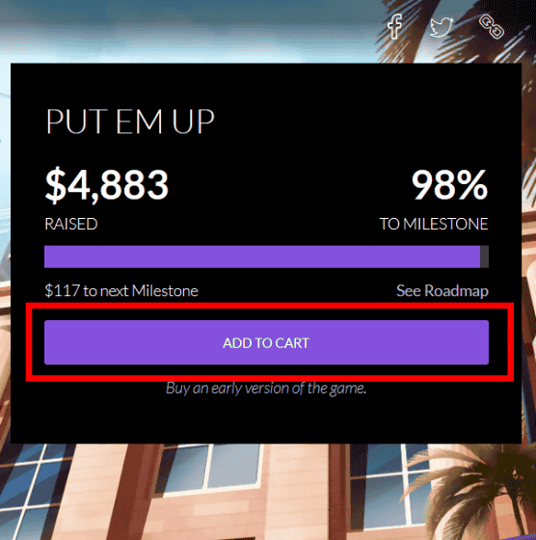The width and height of the screenshot is (536, 540).
Task: Click the ADD TO CART button
Action: [x=266, y=342]
